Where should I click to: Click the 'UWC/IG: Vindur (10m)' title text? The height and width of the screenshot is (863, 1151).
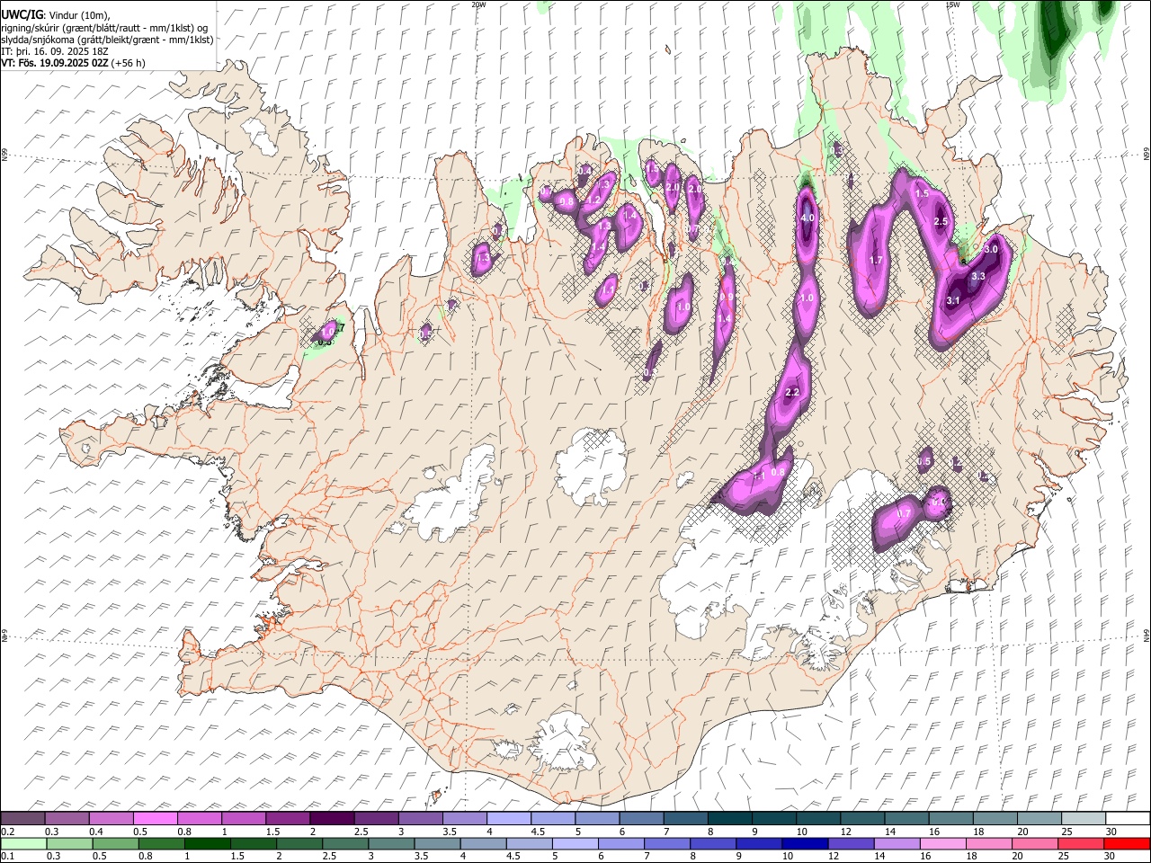click(55, 14)
